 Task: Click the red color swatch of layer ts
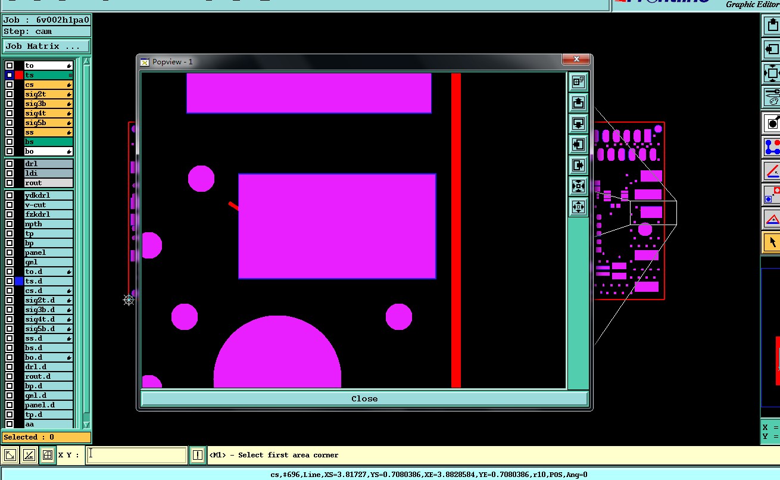pos(19,75)
